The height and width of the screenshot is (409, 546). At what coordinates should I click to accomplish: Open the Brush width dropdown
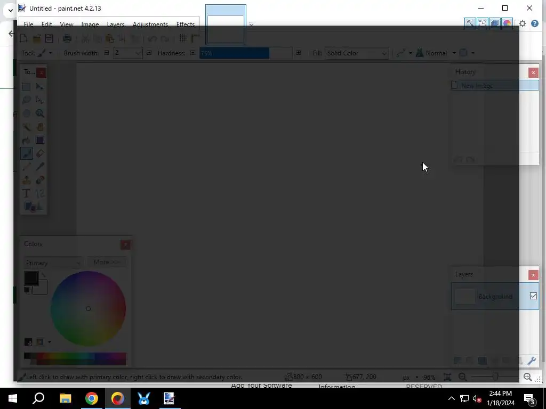pyautogui.click(x=138, y=53)
